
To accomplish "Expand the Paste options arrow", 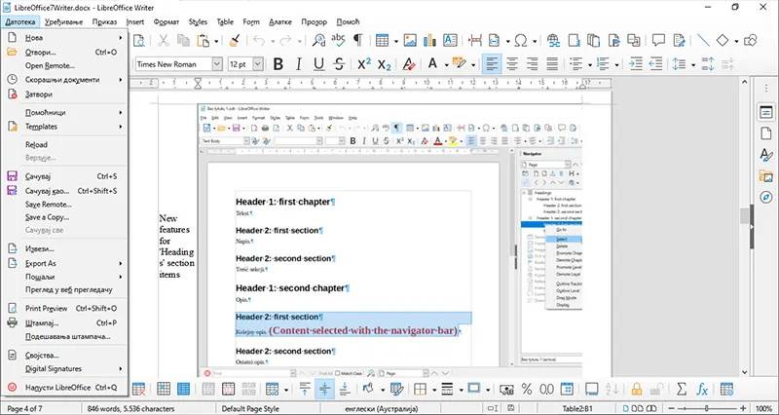I will (x=216, y=41).
